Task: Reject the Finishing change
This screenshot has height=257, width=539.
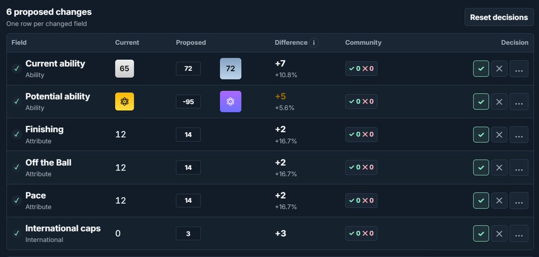Action: point(499,135)
